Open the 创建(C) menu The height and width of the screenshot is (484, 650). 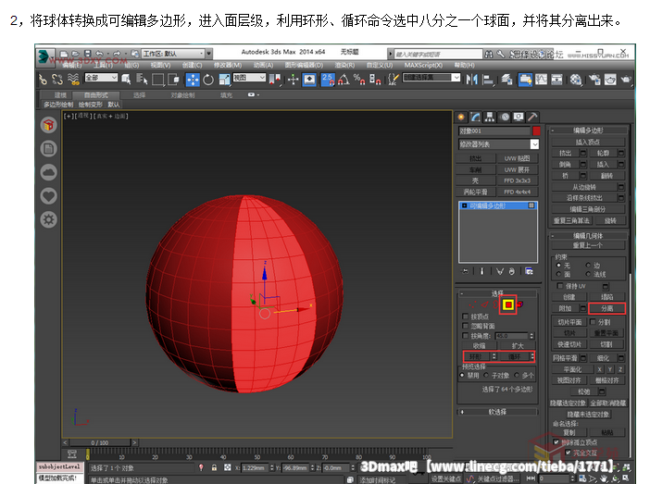tap(192, 65)
